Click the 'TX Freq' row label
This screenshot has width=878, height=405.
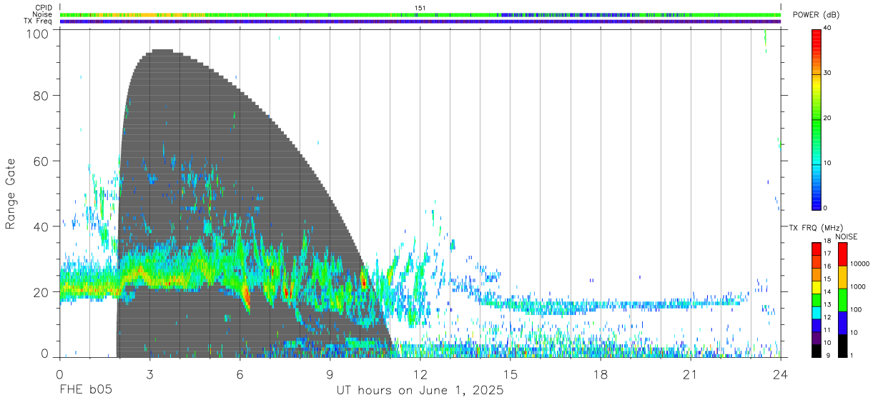pyautogui.click(x=39, y=21)
